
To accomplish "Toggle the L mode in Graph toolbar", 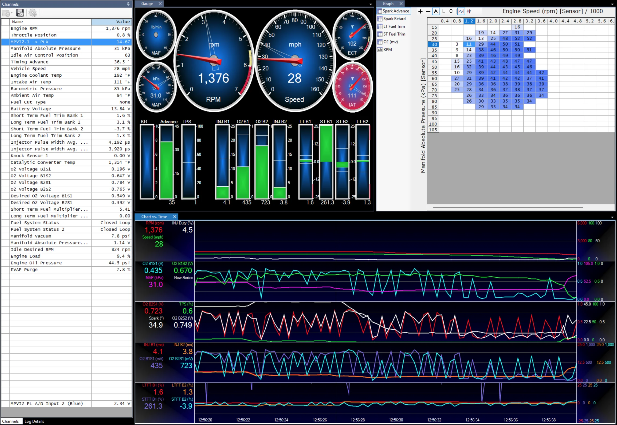I will coord(443,11).
